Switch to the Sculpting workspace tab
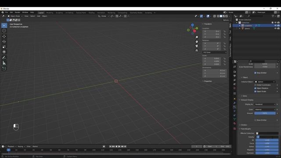 (59, 13)
